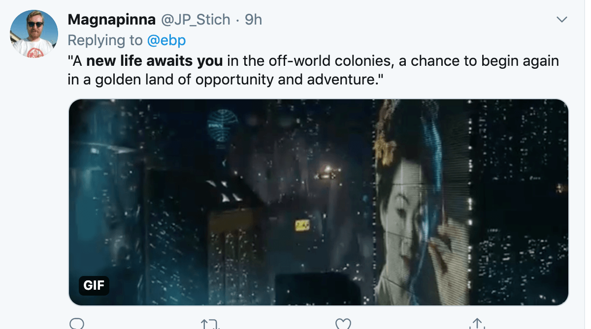591x329 pixels.
Task: Click the Magnapinna display name
Action: (x=112, y=20)
